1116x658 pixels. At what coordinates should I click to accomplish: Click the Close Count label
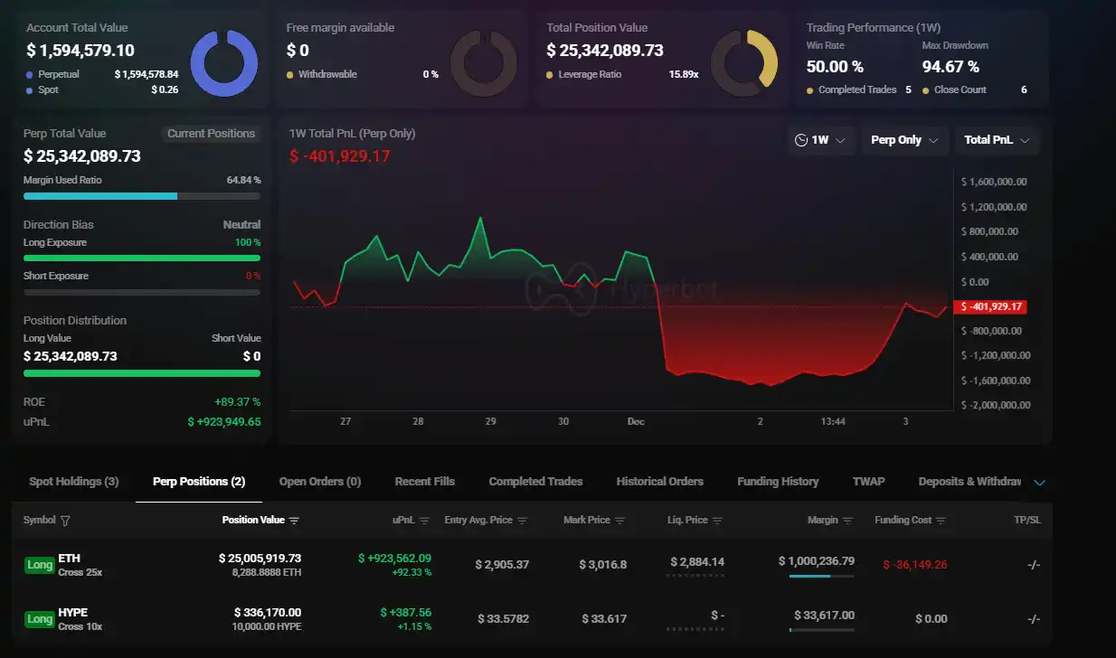click(960, 89)
